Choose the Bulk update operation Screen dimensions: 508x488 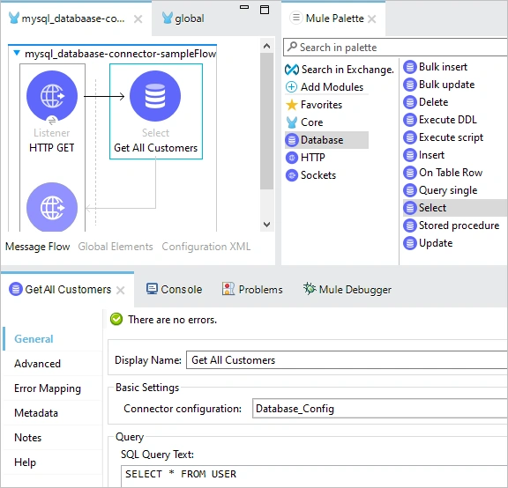click(x=438, y=85)
